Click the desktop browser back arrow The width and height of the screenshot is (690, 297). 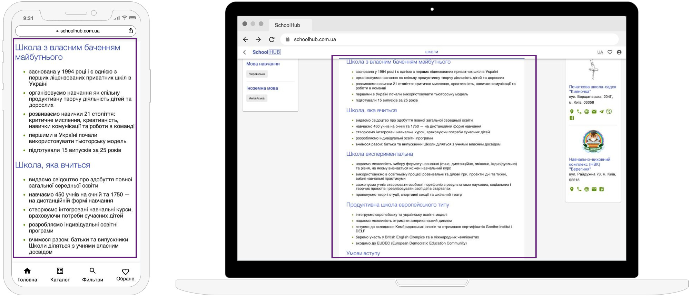246,39
